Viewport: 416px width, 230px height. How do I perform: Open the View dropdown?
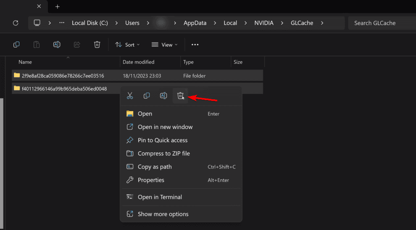[x=164, y=45]
